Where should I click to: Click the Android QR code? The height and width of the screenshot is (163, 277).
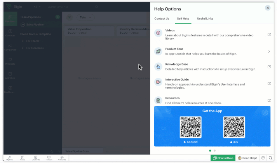190,127
